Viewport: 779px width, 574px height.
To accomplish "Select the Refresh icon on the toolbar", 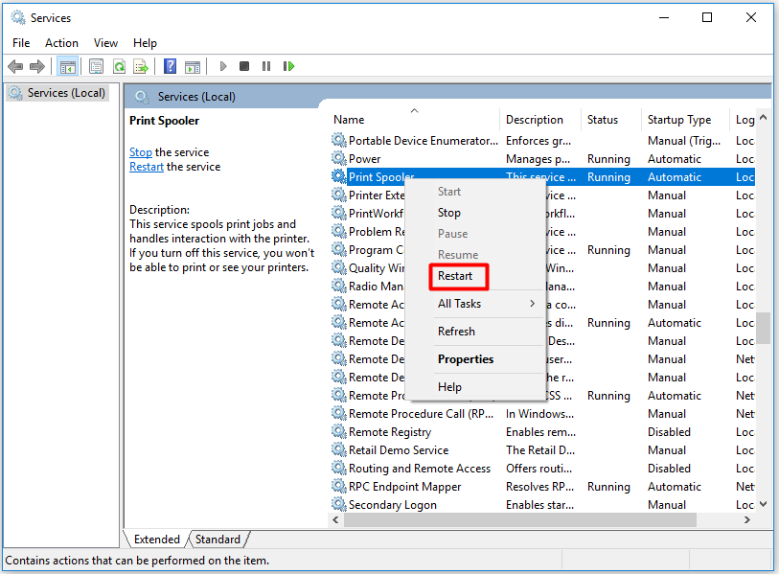I will point(119,65).
